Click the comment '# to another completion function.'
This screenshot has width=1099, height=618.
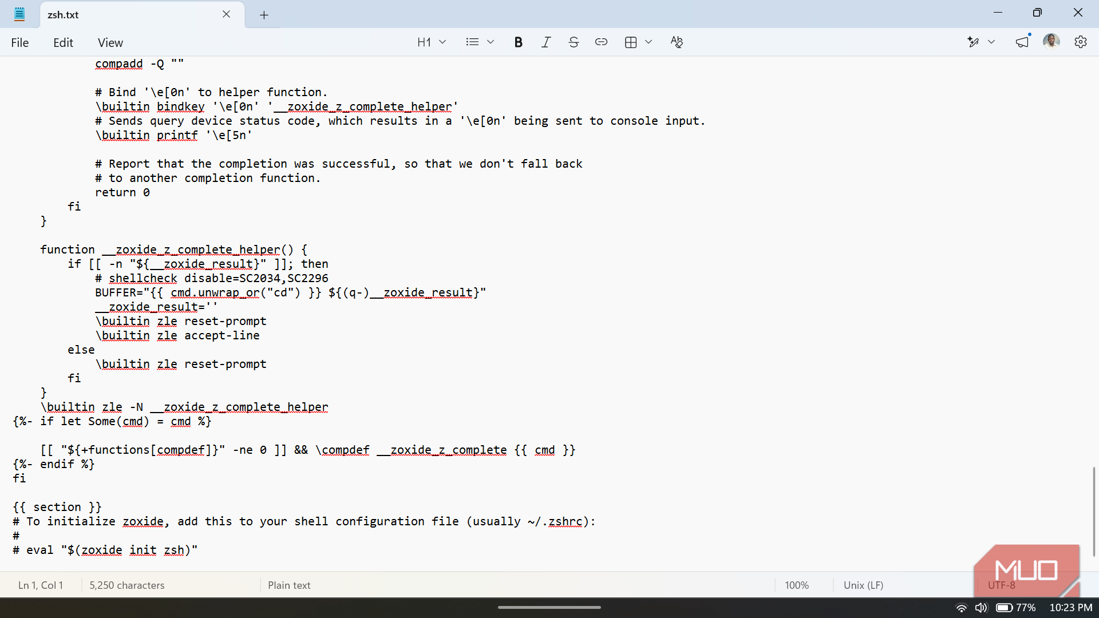[208, 178]
